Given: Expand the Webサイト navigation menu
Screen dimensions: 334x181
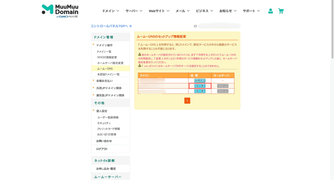Looking at the screenshot, I should tap(159, 11).
